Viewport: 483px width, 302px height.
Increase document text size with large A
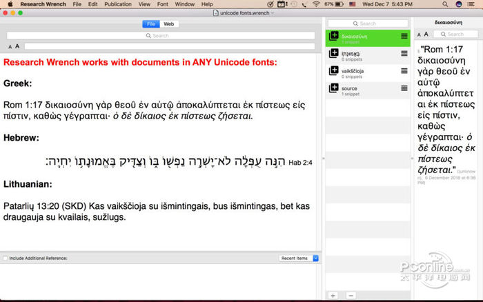[x=17, y=46]
